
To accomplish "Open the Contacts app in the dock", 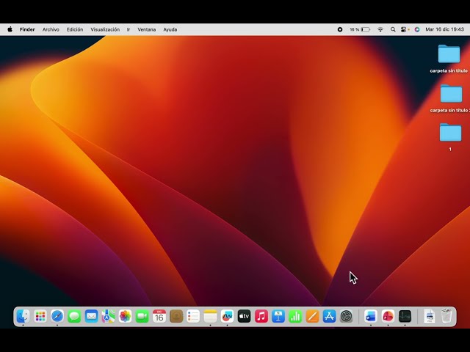I will [176, 316].
